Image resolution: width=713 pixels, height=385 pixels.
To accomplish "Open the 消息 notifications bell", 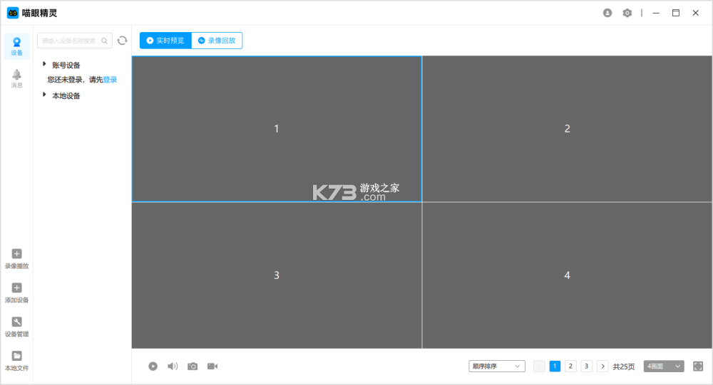I will click(17, 78).
